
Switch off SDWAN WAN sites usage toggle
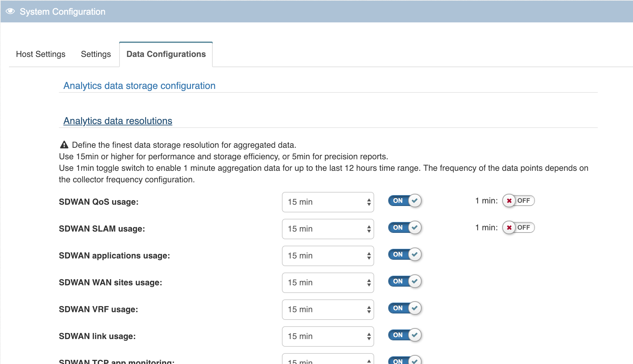(x=405, y=281)
